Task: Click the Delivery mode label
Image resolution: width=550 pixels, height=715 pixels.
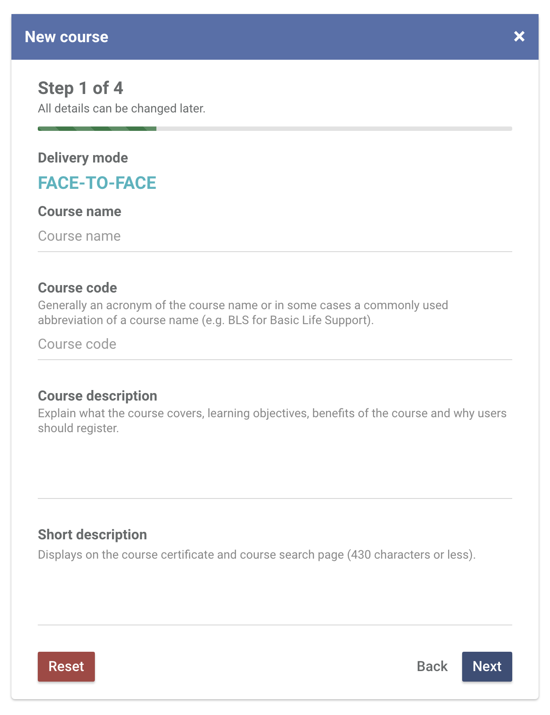Action: pyautogui.click(x=83, y=158)
